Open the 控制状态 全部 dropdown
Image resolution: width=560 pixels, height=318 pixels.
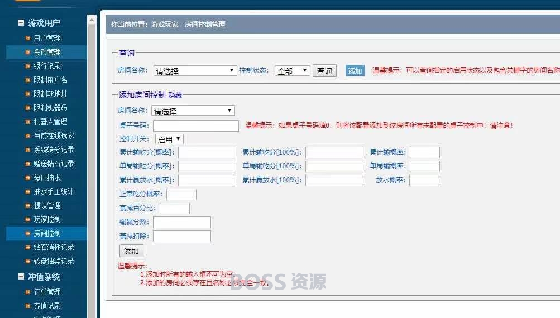click(292, 71)
